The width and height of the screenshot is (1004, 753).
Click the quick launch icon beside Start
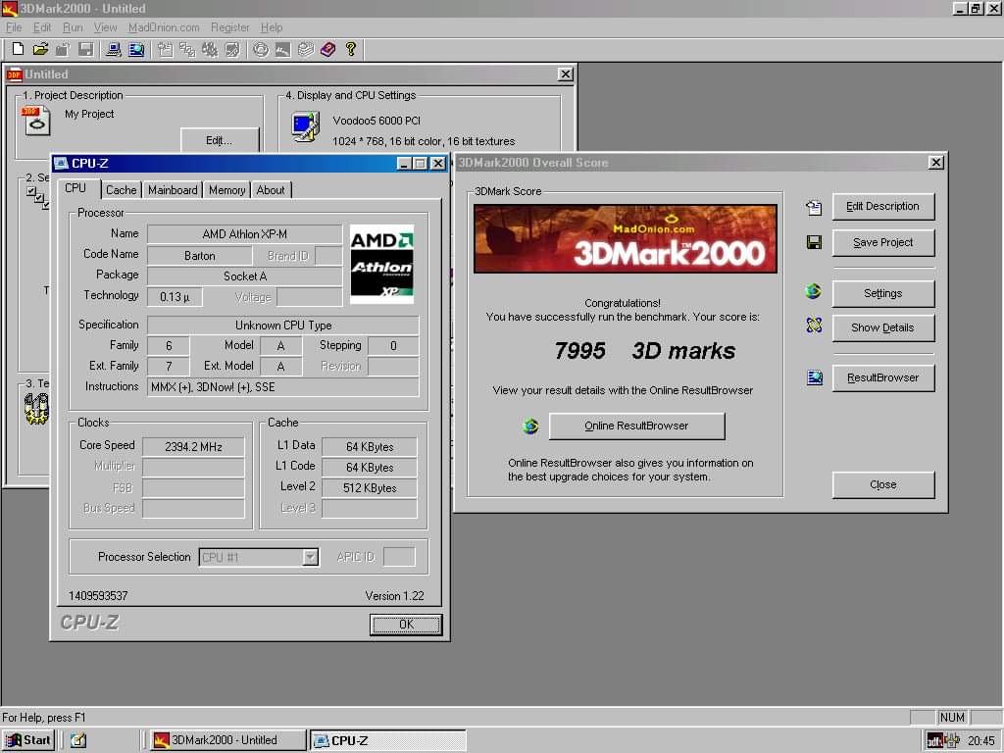[78, 740]
